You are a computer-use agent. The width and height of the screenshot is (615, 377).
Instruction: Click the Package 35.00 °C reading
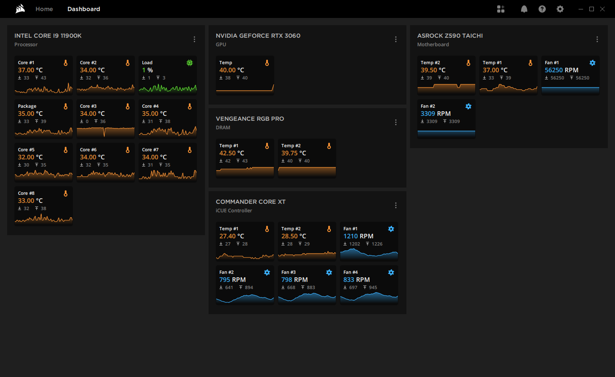coord(31,114)
